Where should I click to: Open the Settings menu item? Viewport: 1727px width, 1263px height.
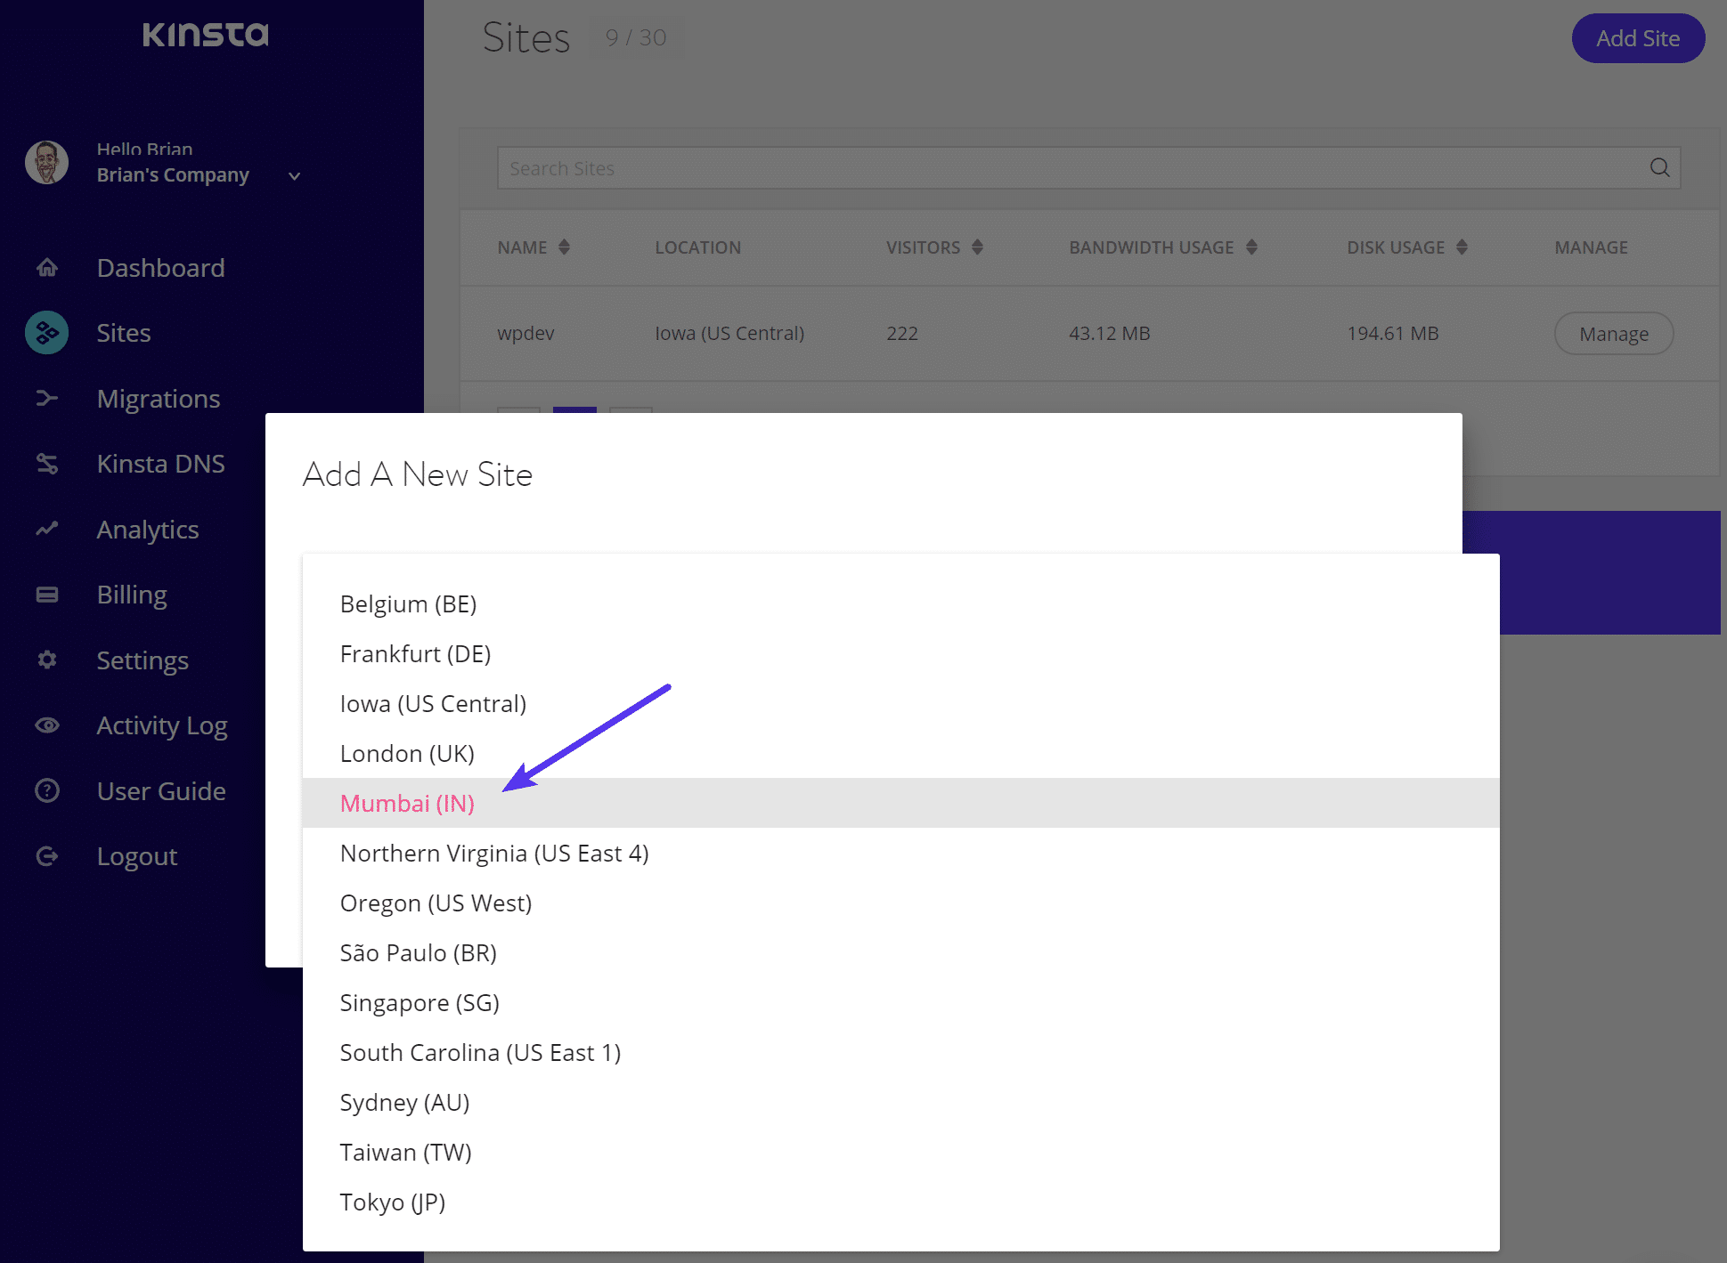143,659
